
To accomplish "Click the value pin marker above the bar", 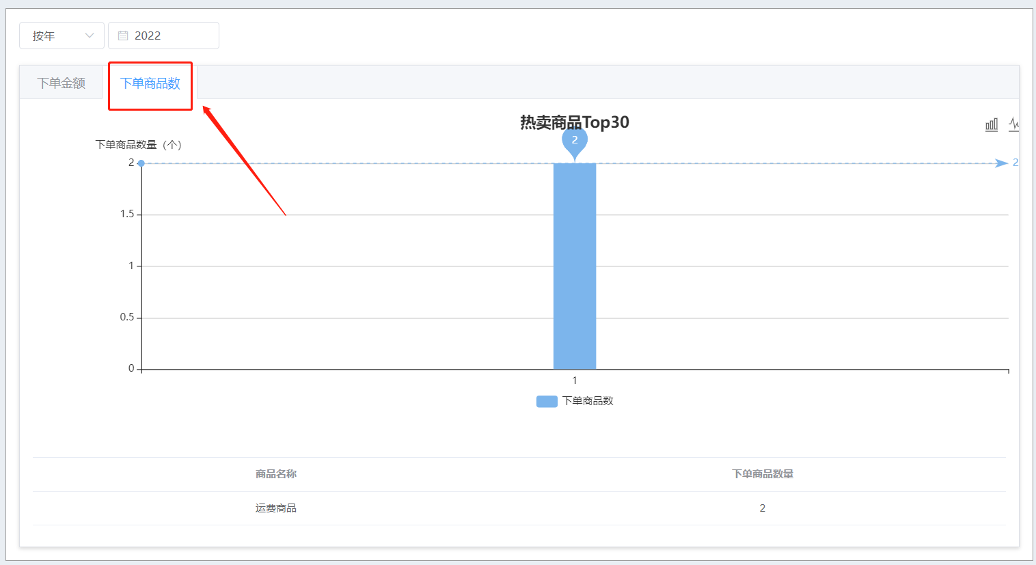I will [x=575, y=140].
